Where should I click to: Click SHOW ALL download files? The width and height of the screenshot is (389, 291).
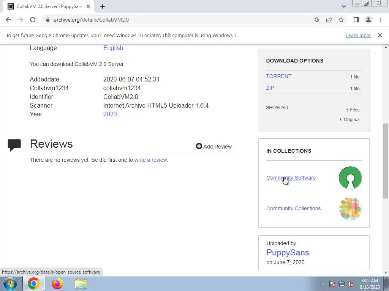[277, 107]
